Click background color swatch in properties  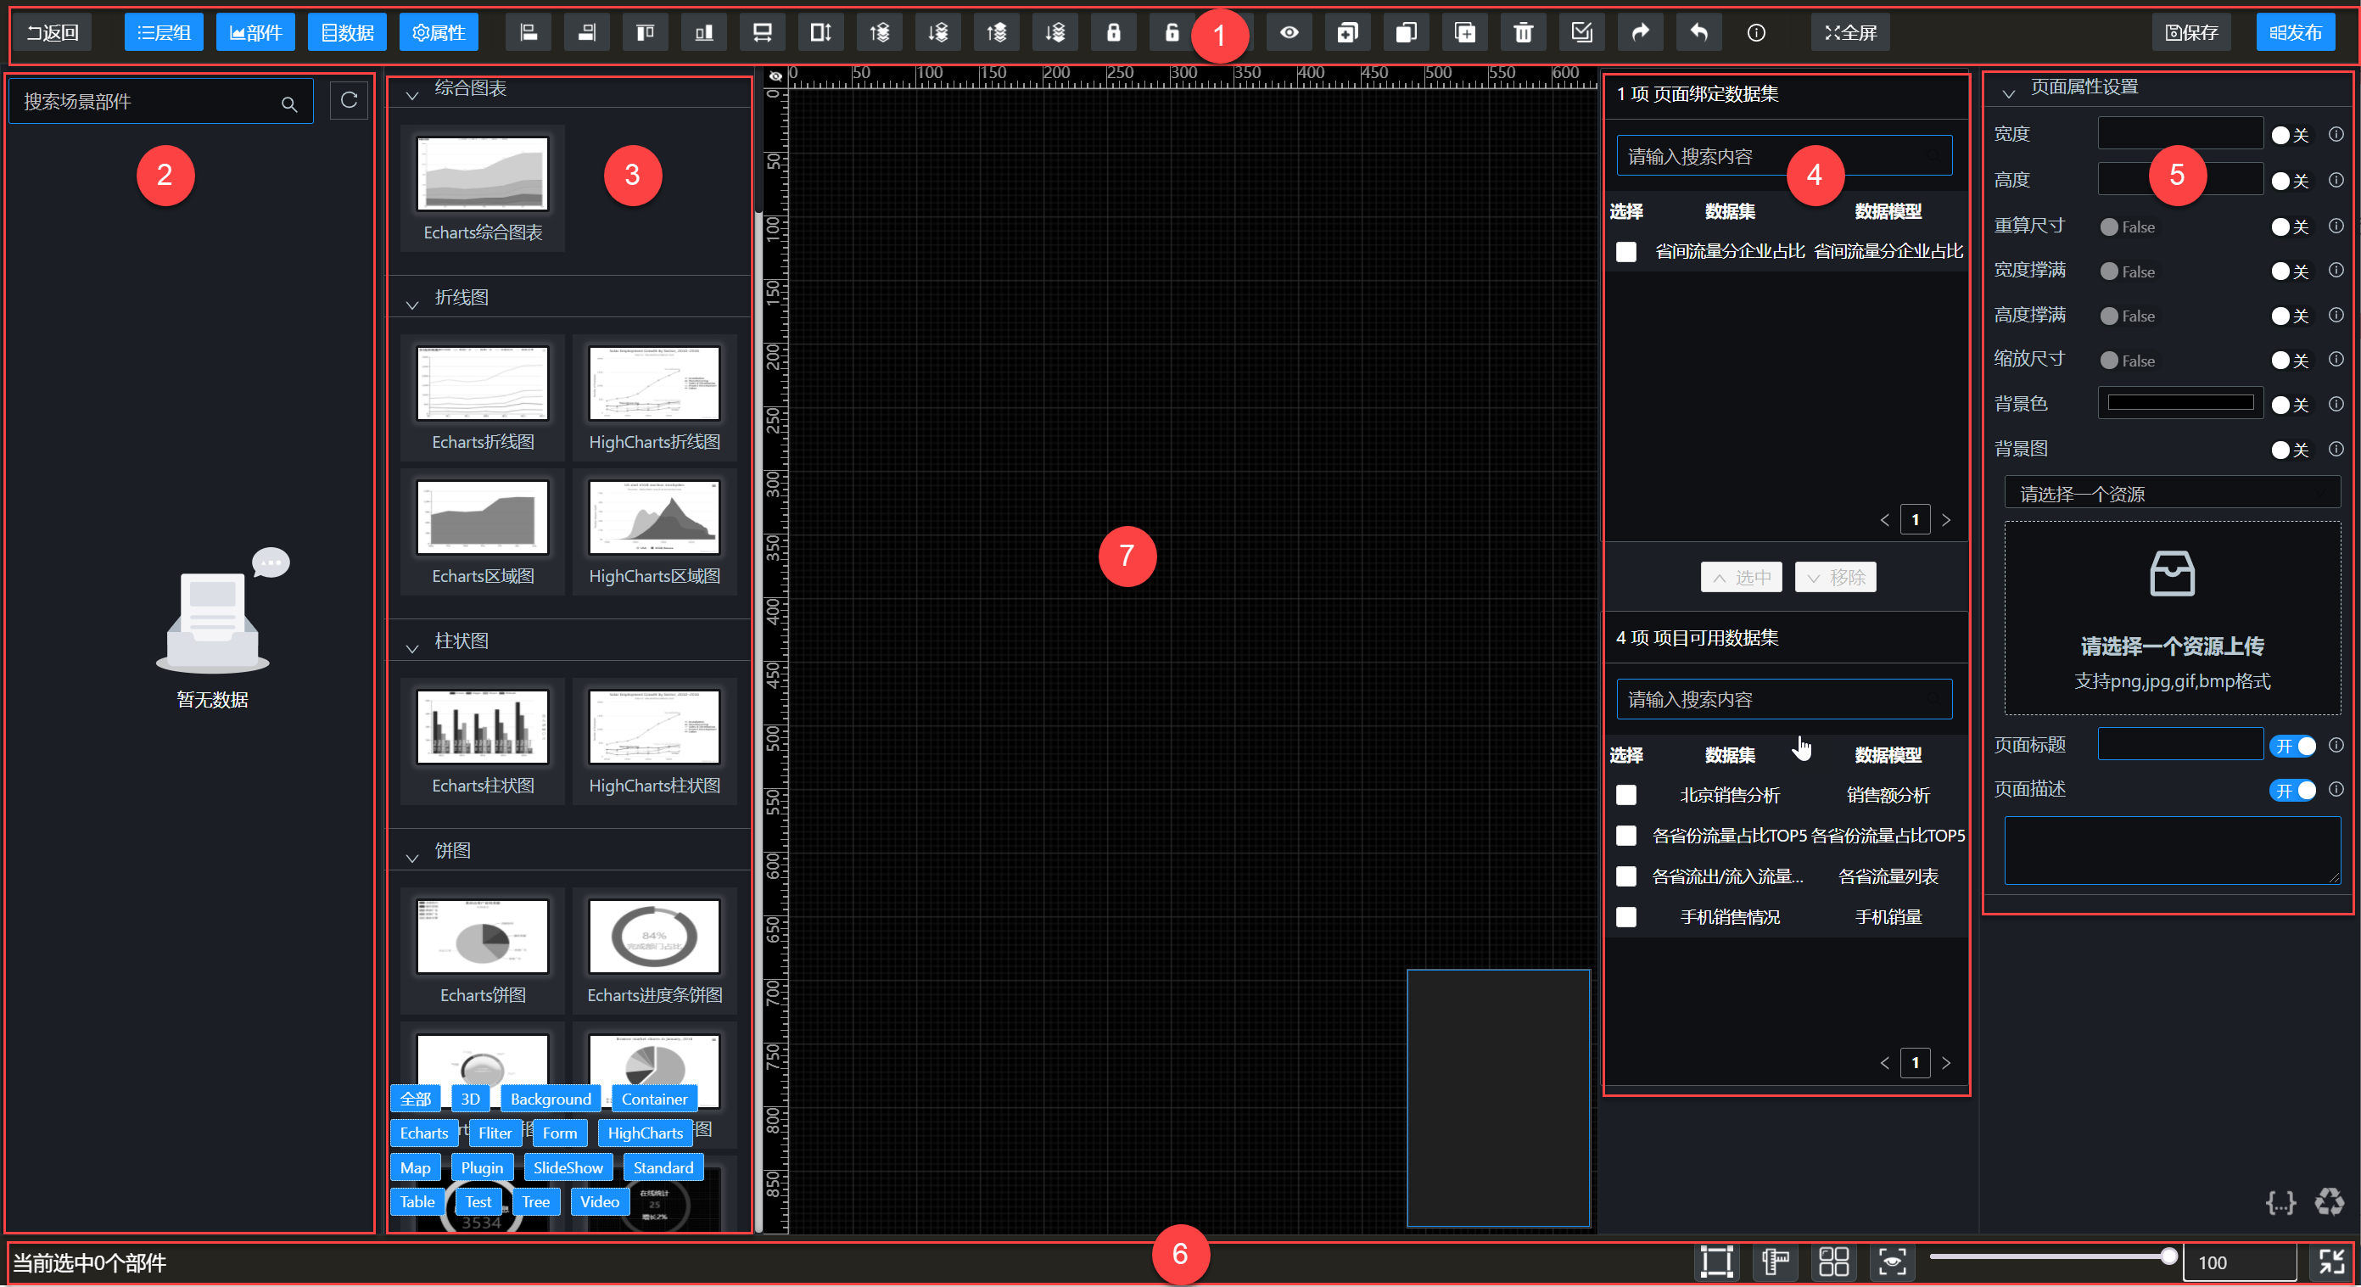coord(2180,403)
